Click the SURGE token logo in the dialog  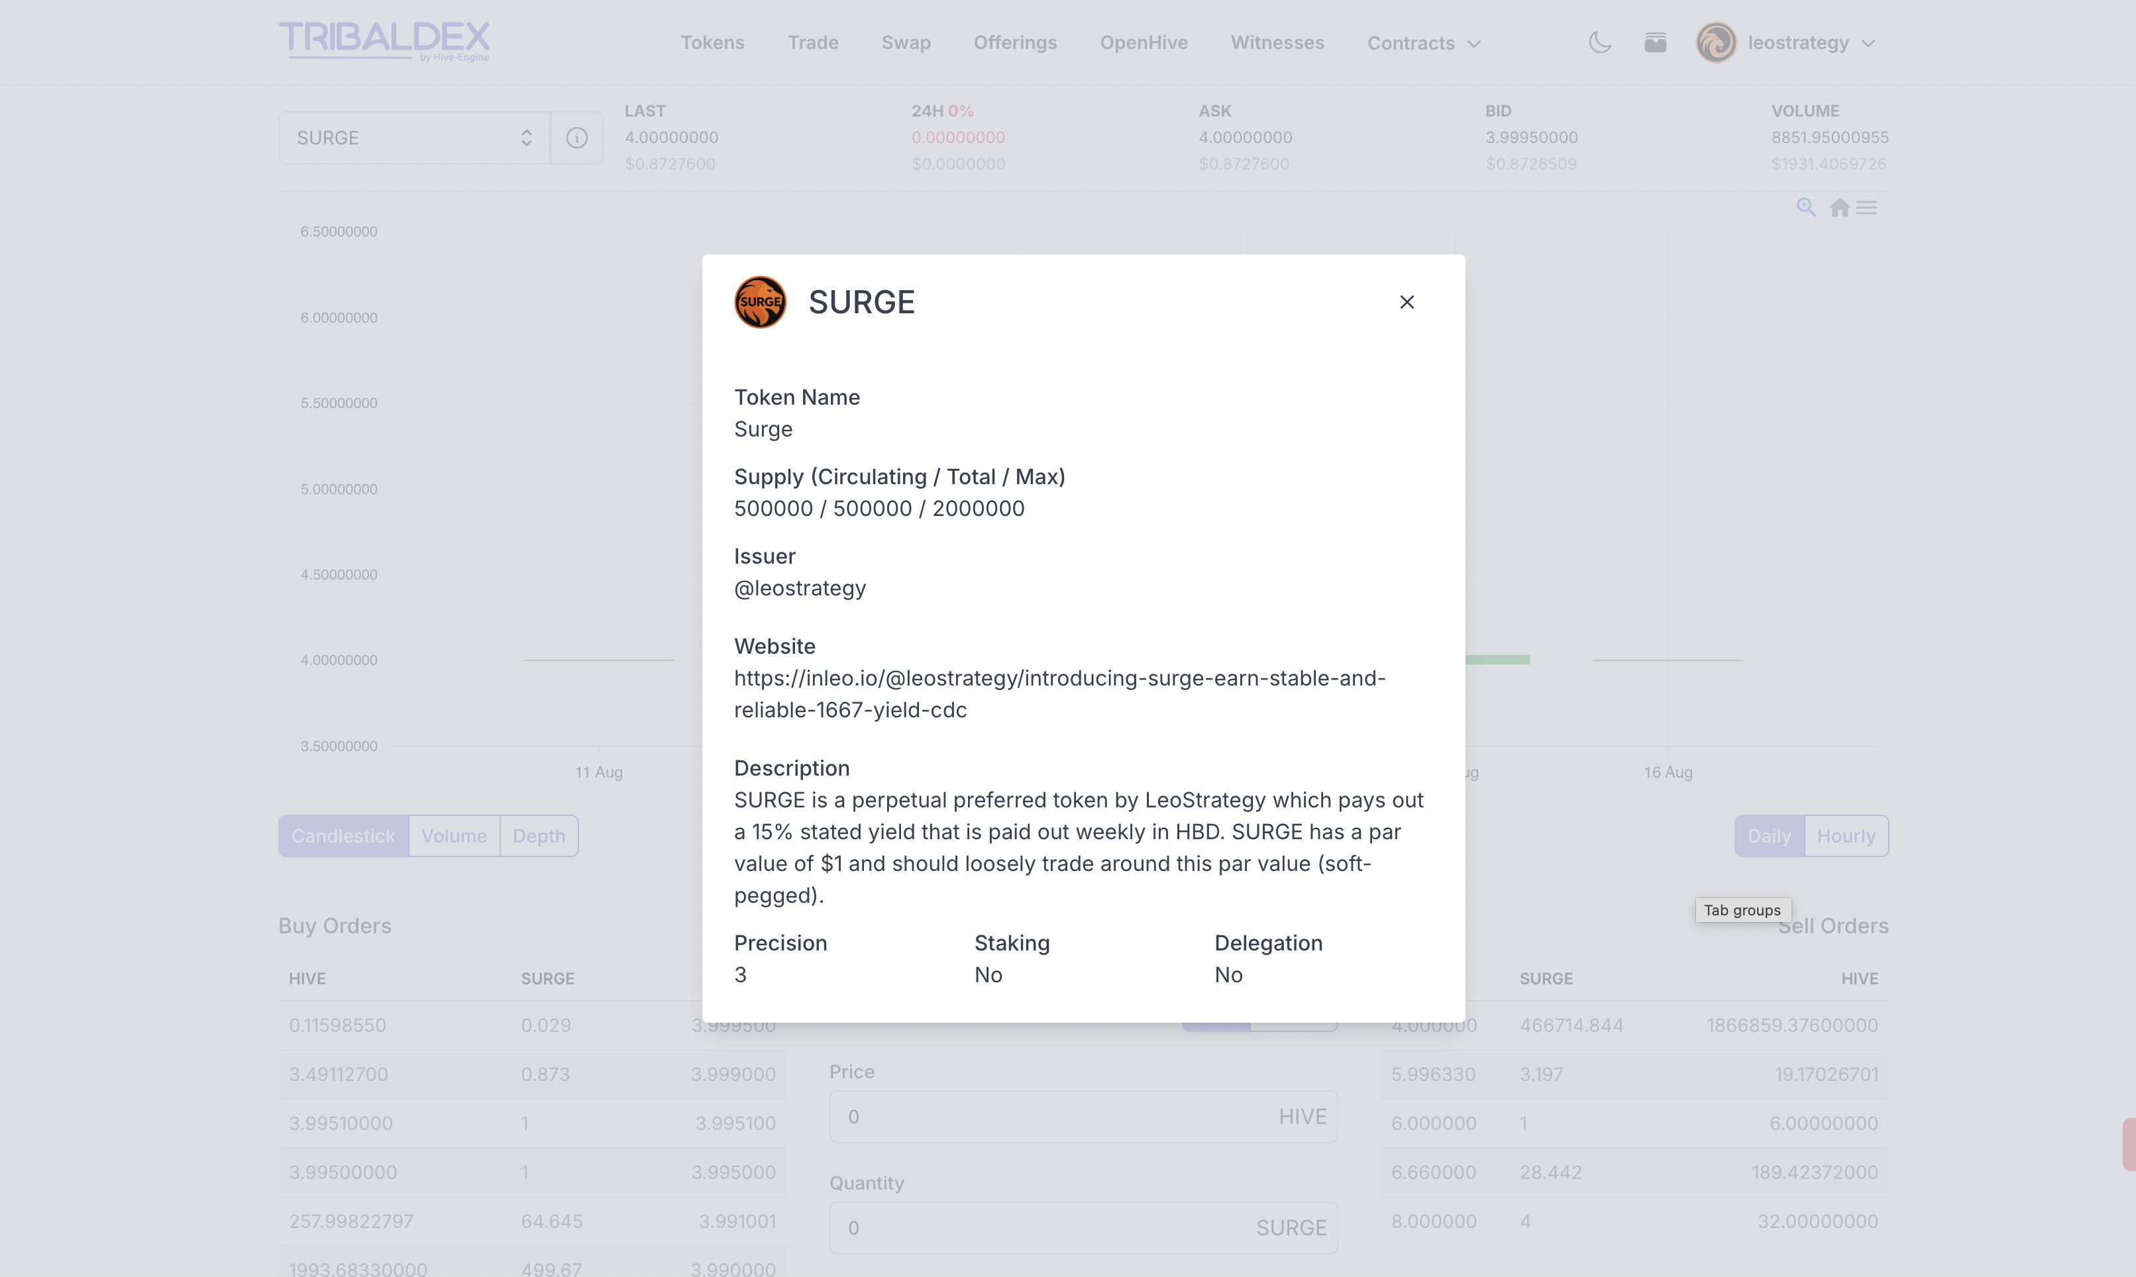760,302
